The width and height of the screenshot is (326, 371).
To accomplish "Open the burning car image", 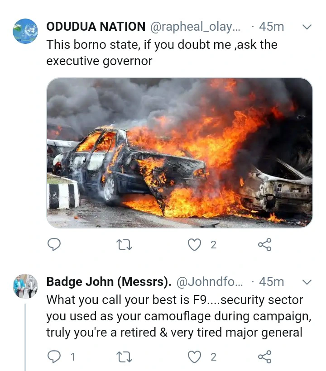I will click(x=179, y=152).
